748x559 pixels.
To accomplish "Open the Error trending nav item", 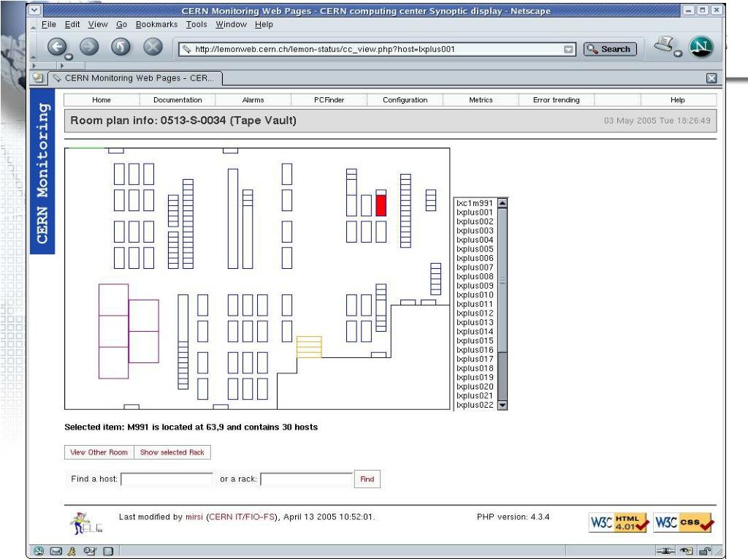I will click(x=556, y=100).
